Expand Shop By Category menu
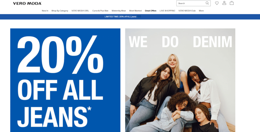Image resolution: width=260 pixels, height=132 pixels. click(x=60, y=11)
